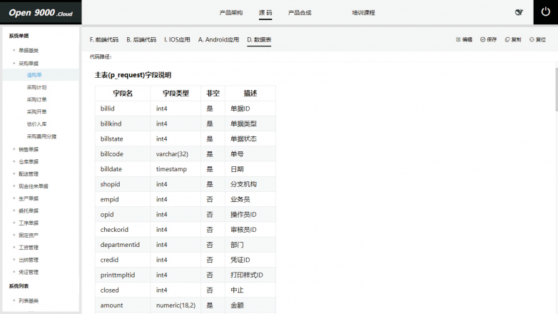Screen dimensions: 558x314
Task: Open the 产品架构 top menu
Action: [230, 13]
